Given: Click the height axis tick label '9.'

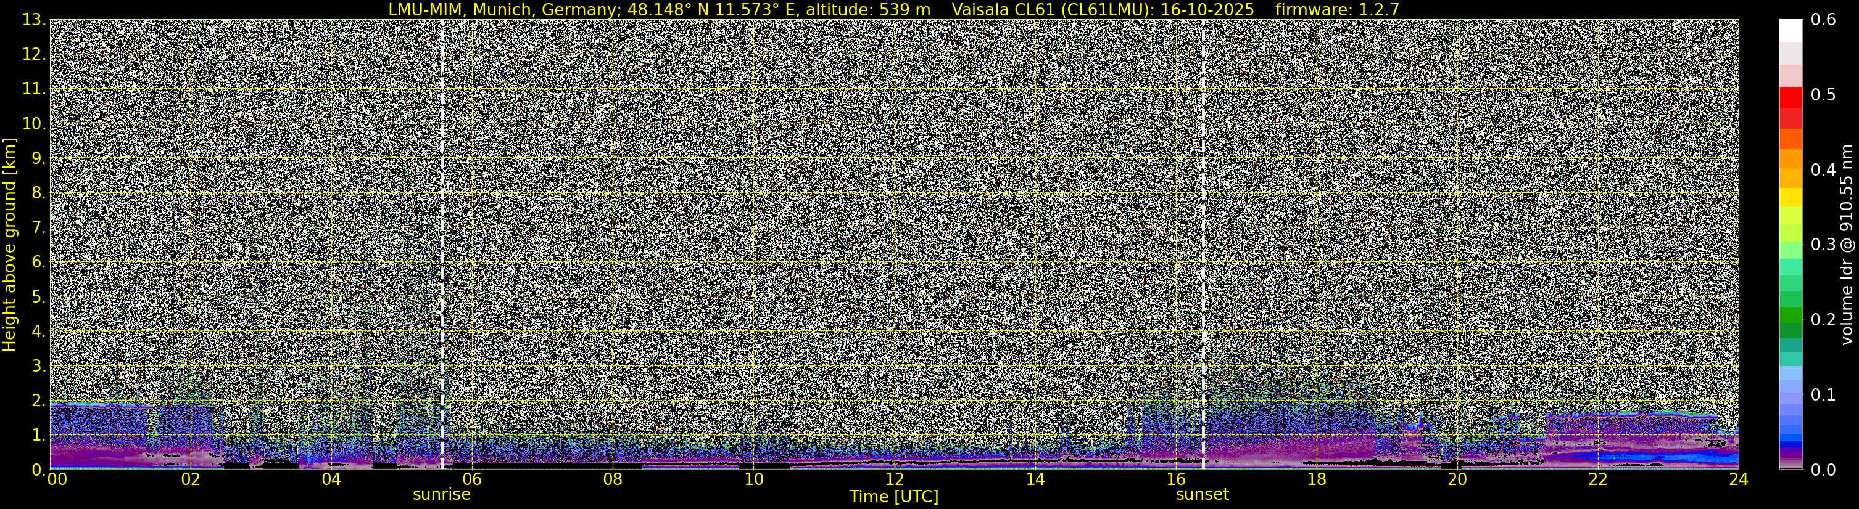Looking at the screenshot, I should click(38, 158).
